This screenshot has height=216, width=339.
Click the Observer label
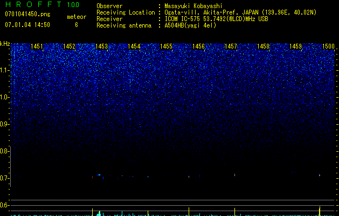tap(109, 6)
